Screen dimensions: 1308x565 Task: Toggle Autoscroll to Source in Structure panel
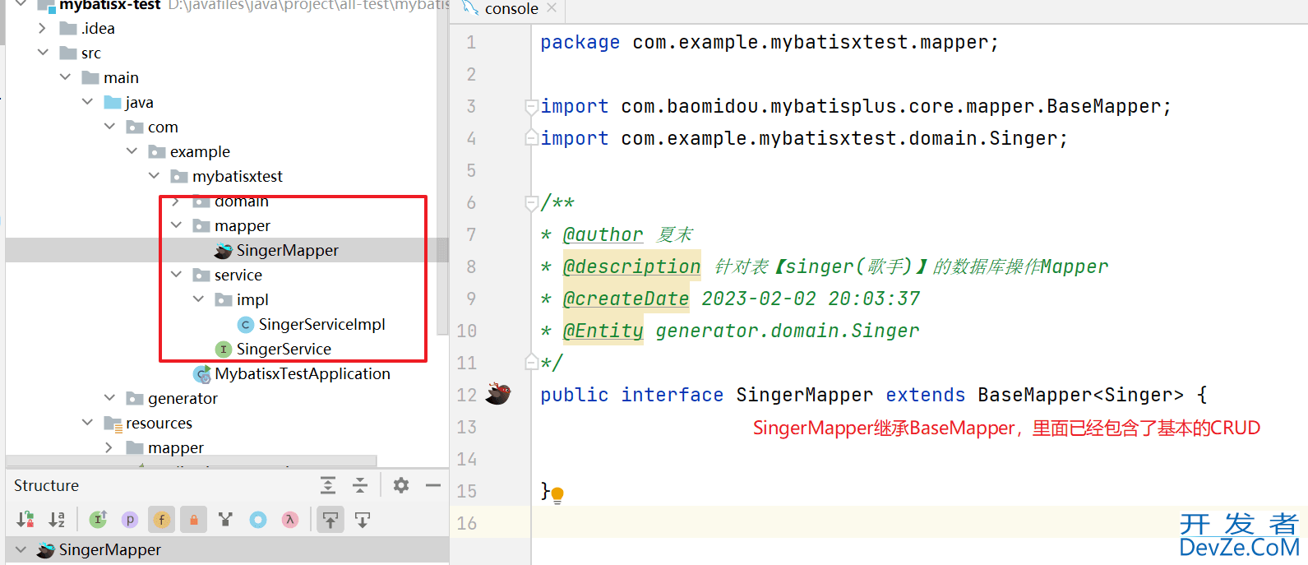(x=330, y=519)
